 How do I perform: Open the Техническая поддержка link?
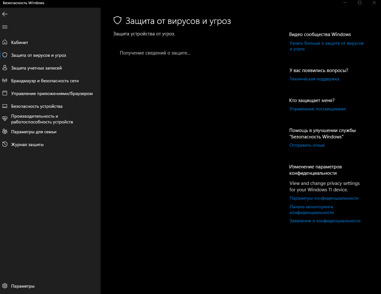314,79
